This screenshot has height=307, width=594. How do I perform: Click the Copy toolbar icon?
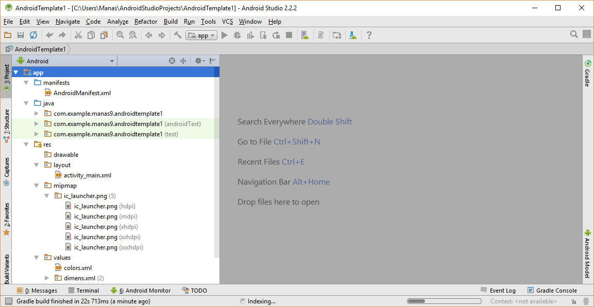pos(91,35)
